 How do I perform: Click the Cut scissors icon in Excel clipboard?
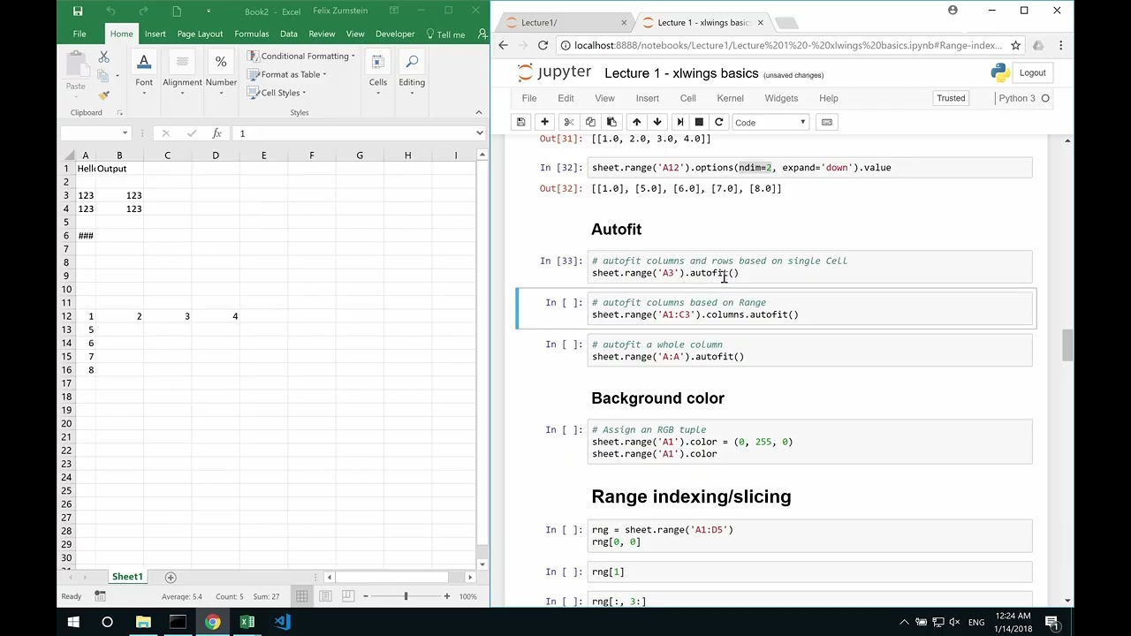pos(103,58)
